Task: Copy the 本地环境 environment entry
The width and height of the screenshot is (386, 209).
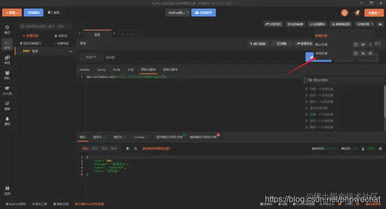Action: pos(355,53)
